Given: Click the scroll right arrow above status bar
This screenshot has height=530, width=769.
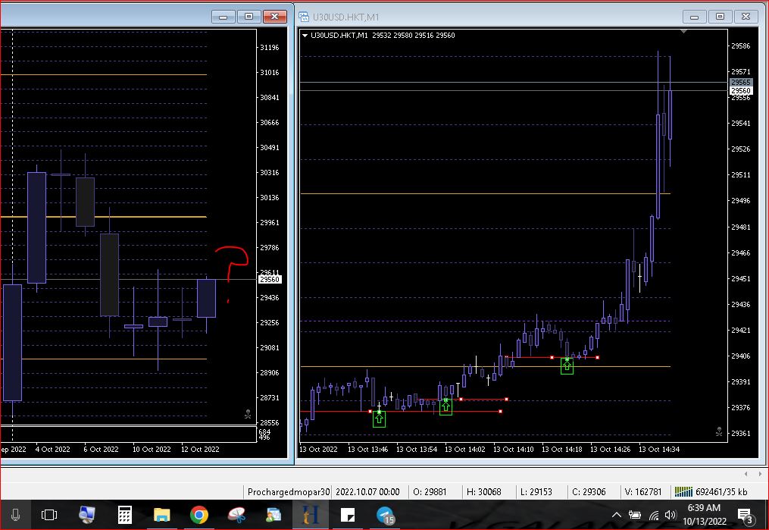Looking at the screenshot, I should tap(761, 474).
